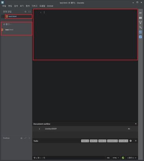
Task: Click the middle icon in sidebar Outline header
Action: (x=25, y=138)
